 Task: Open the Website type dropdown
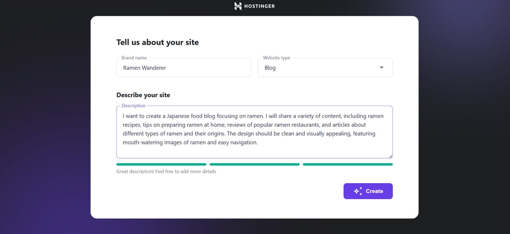(325, 68)
